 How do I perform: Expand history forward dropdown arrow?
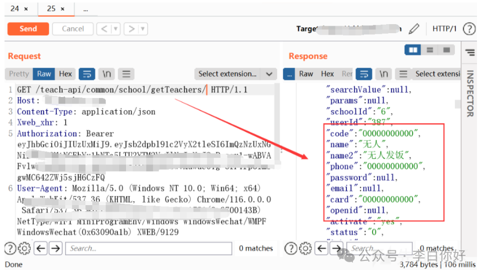click(143, 29)
